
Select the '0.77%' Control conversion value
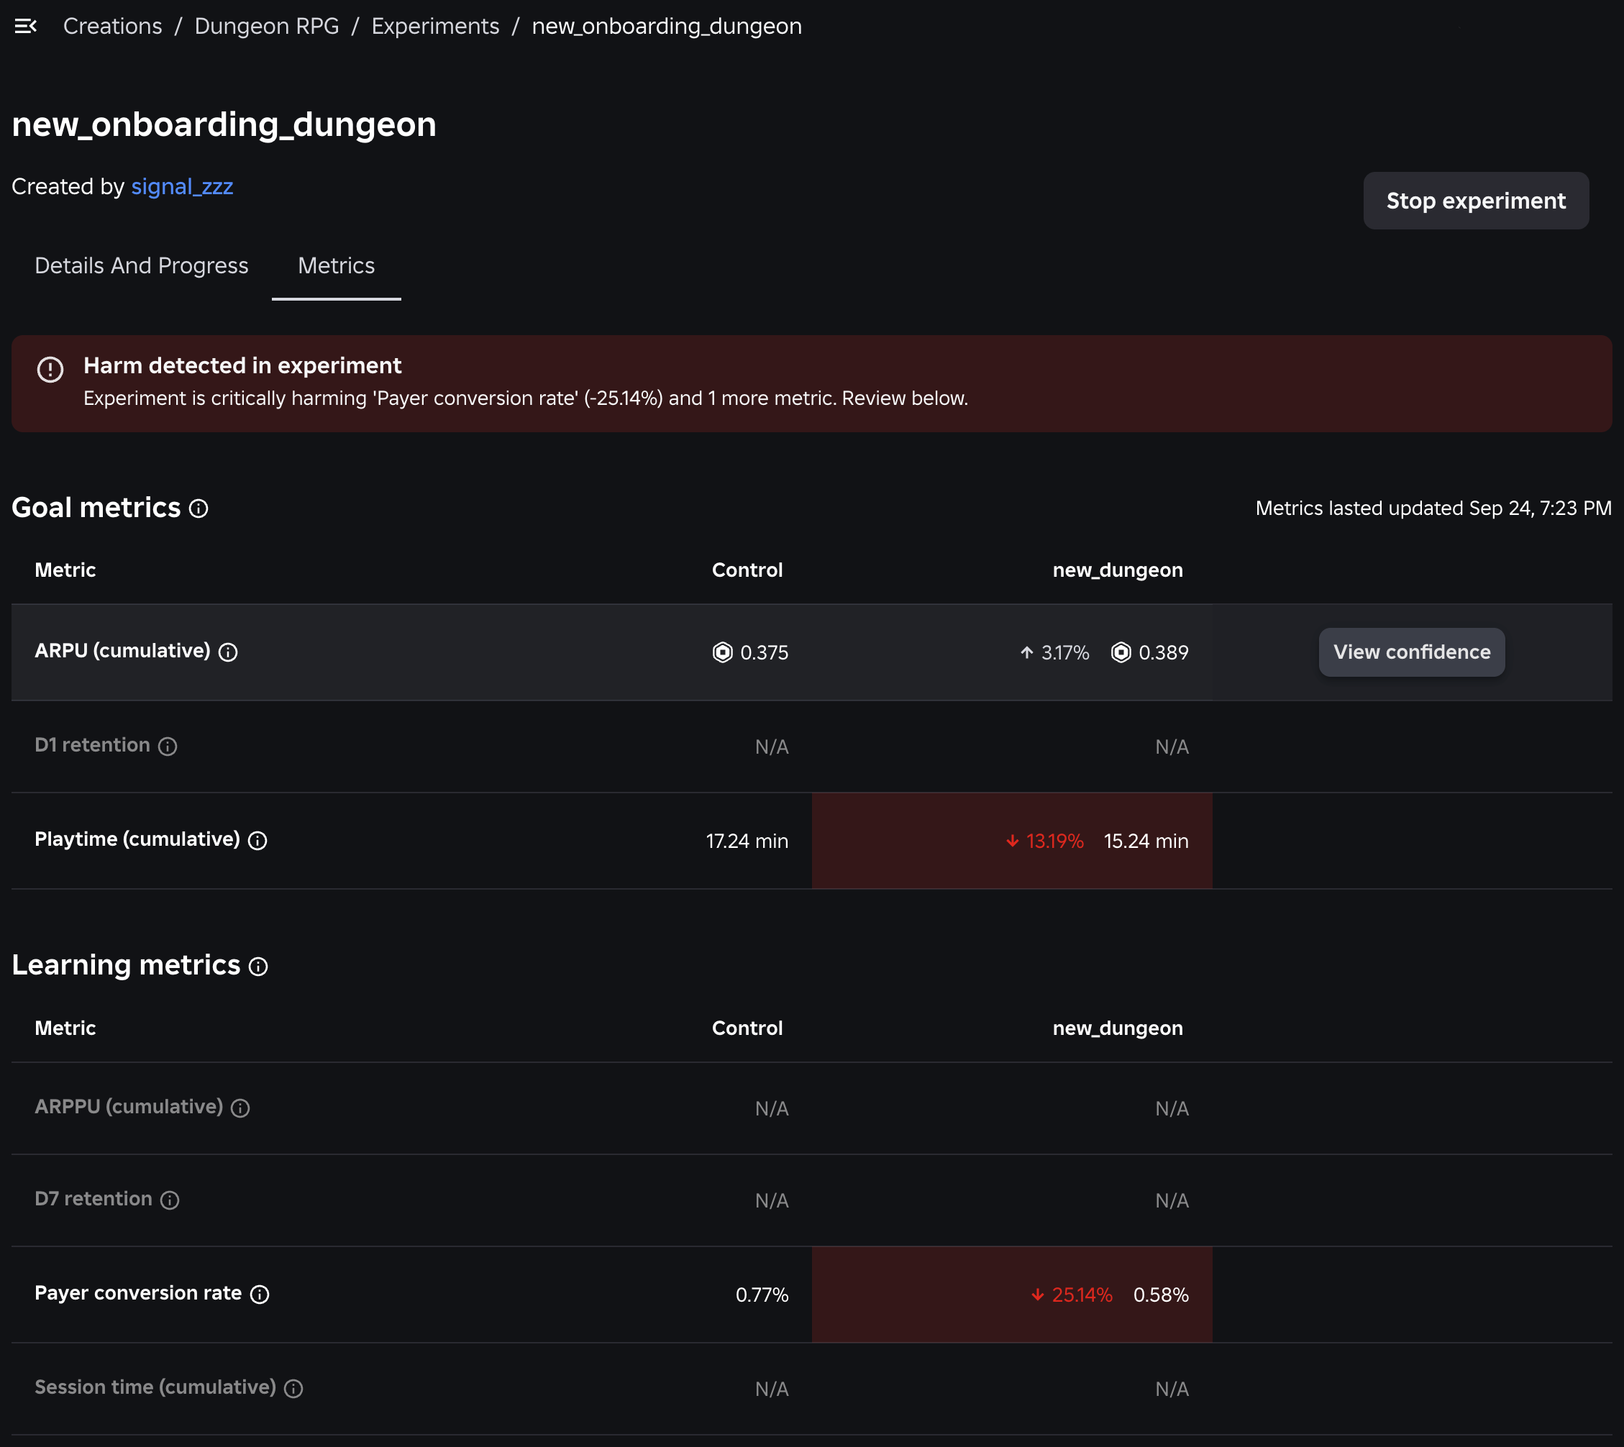(762, 1295)
